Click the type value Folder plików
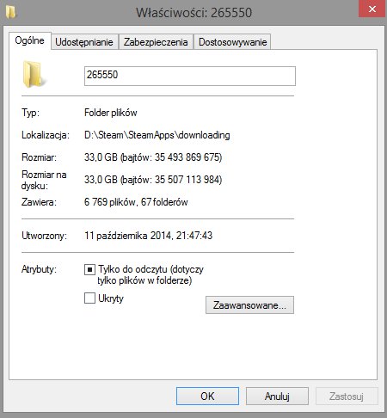387x418 pixels. point(111,113)
